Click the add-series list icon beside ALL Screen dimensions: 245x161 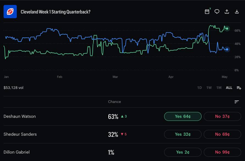click(x=239, y=88)
